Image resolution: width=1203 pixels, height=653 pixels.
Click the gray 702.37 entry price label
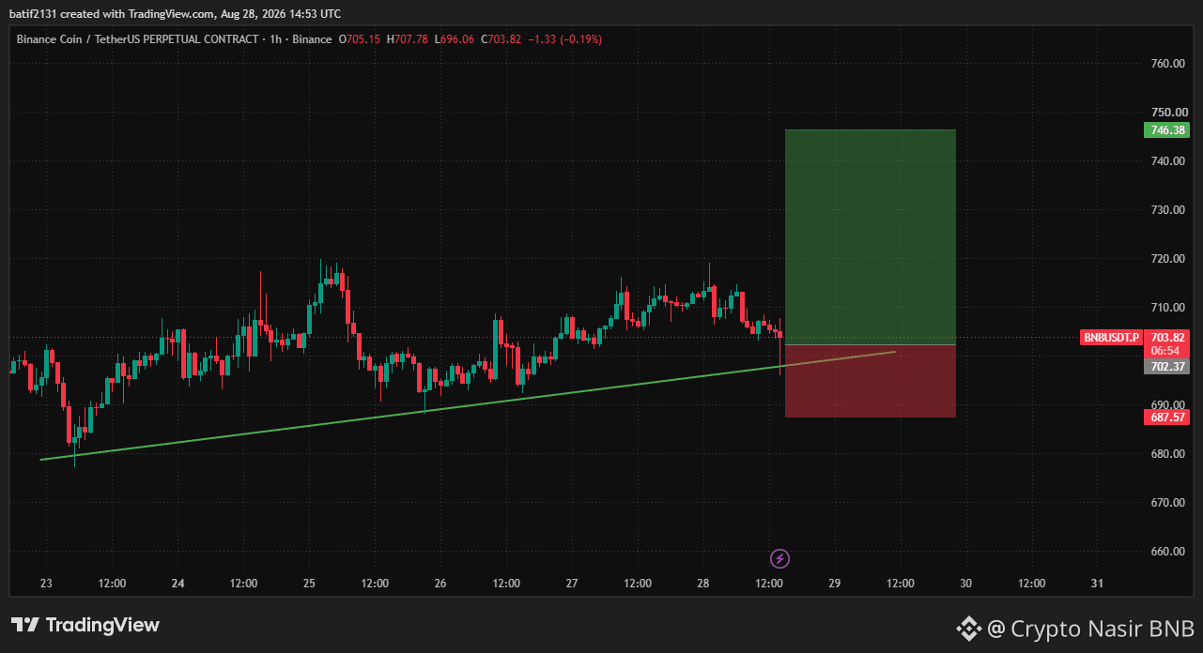tap(1166, 367)
